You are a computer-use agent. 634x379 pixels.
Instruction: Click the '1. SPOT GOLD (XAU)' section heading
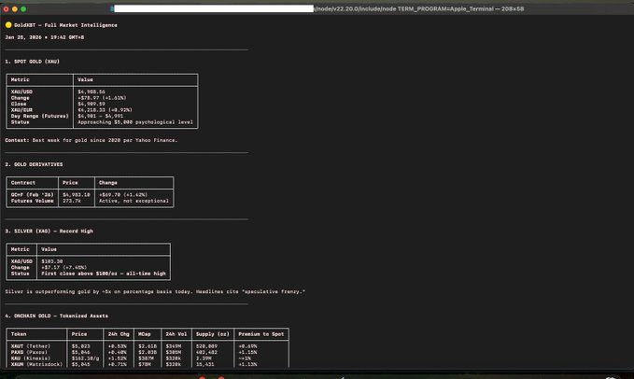pos(33,62)
